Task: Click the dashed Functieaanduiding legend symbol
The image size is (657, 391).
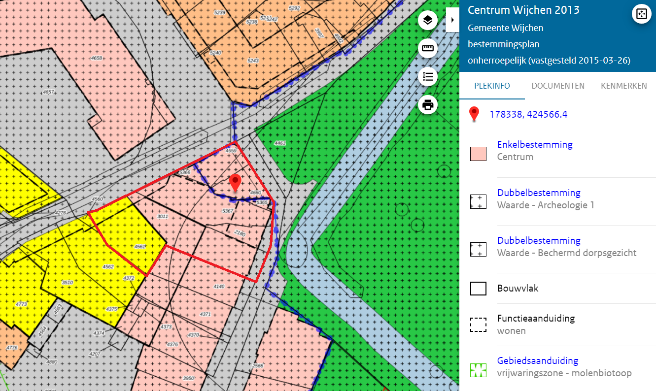Action: point(478,325)
